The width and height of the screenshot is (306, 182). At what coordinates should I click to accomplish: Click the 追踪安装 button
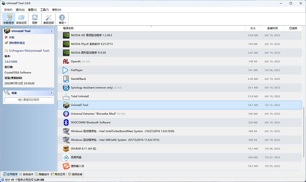click(75, 174)
